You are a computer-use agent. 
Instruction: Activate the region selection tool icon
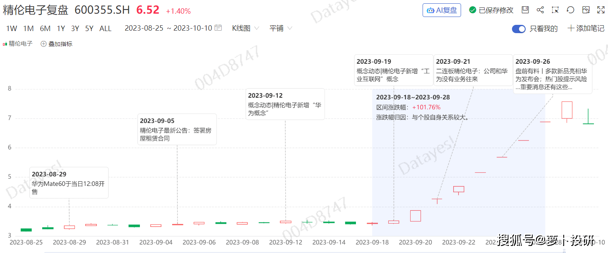point(555,10)
